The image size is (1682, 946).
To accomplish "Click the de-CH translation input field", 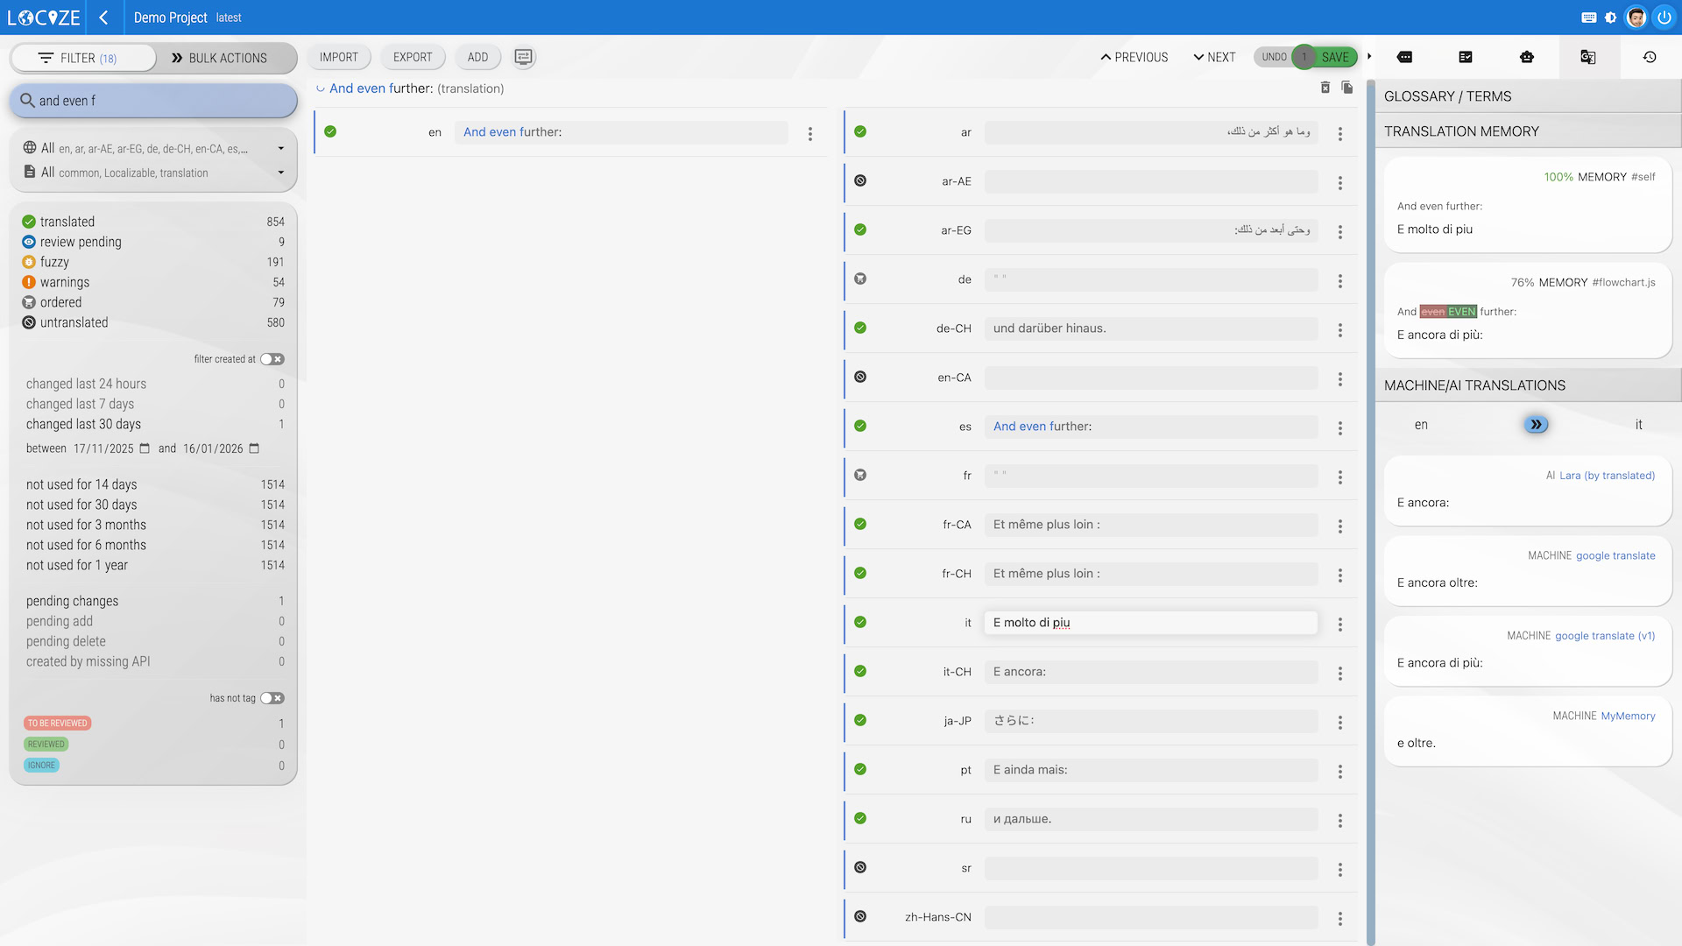I will tap(1150, 328).
